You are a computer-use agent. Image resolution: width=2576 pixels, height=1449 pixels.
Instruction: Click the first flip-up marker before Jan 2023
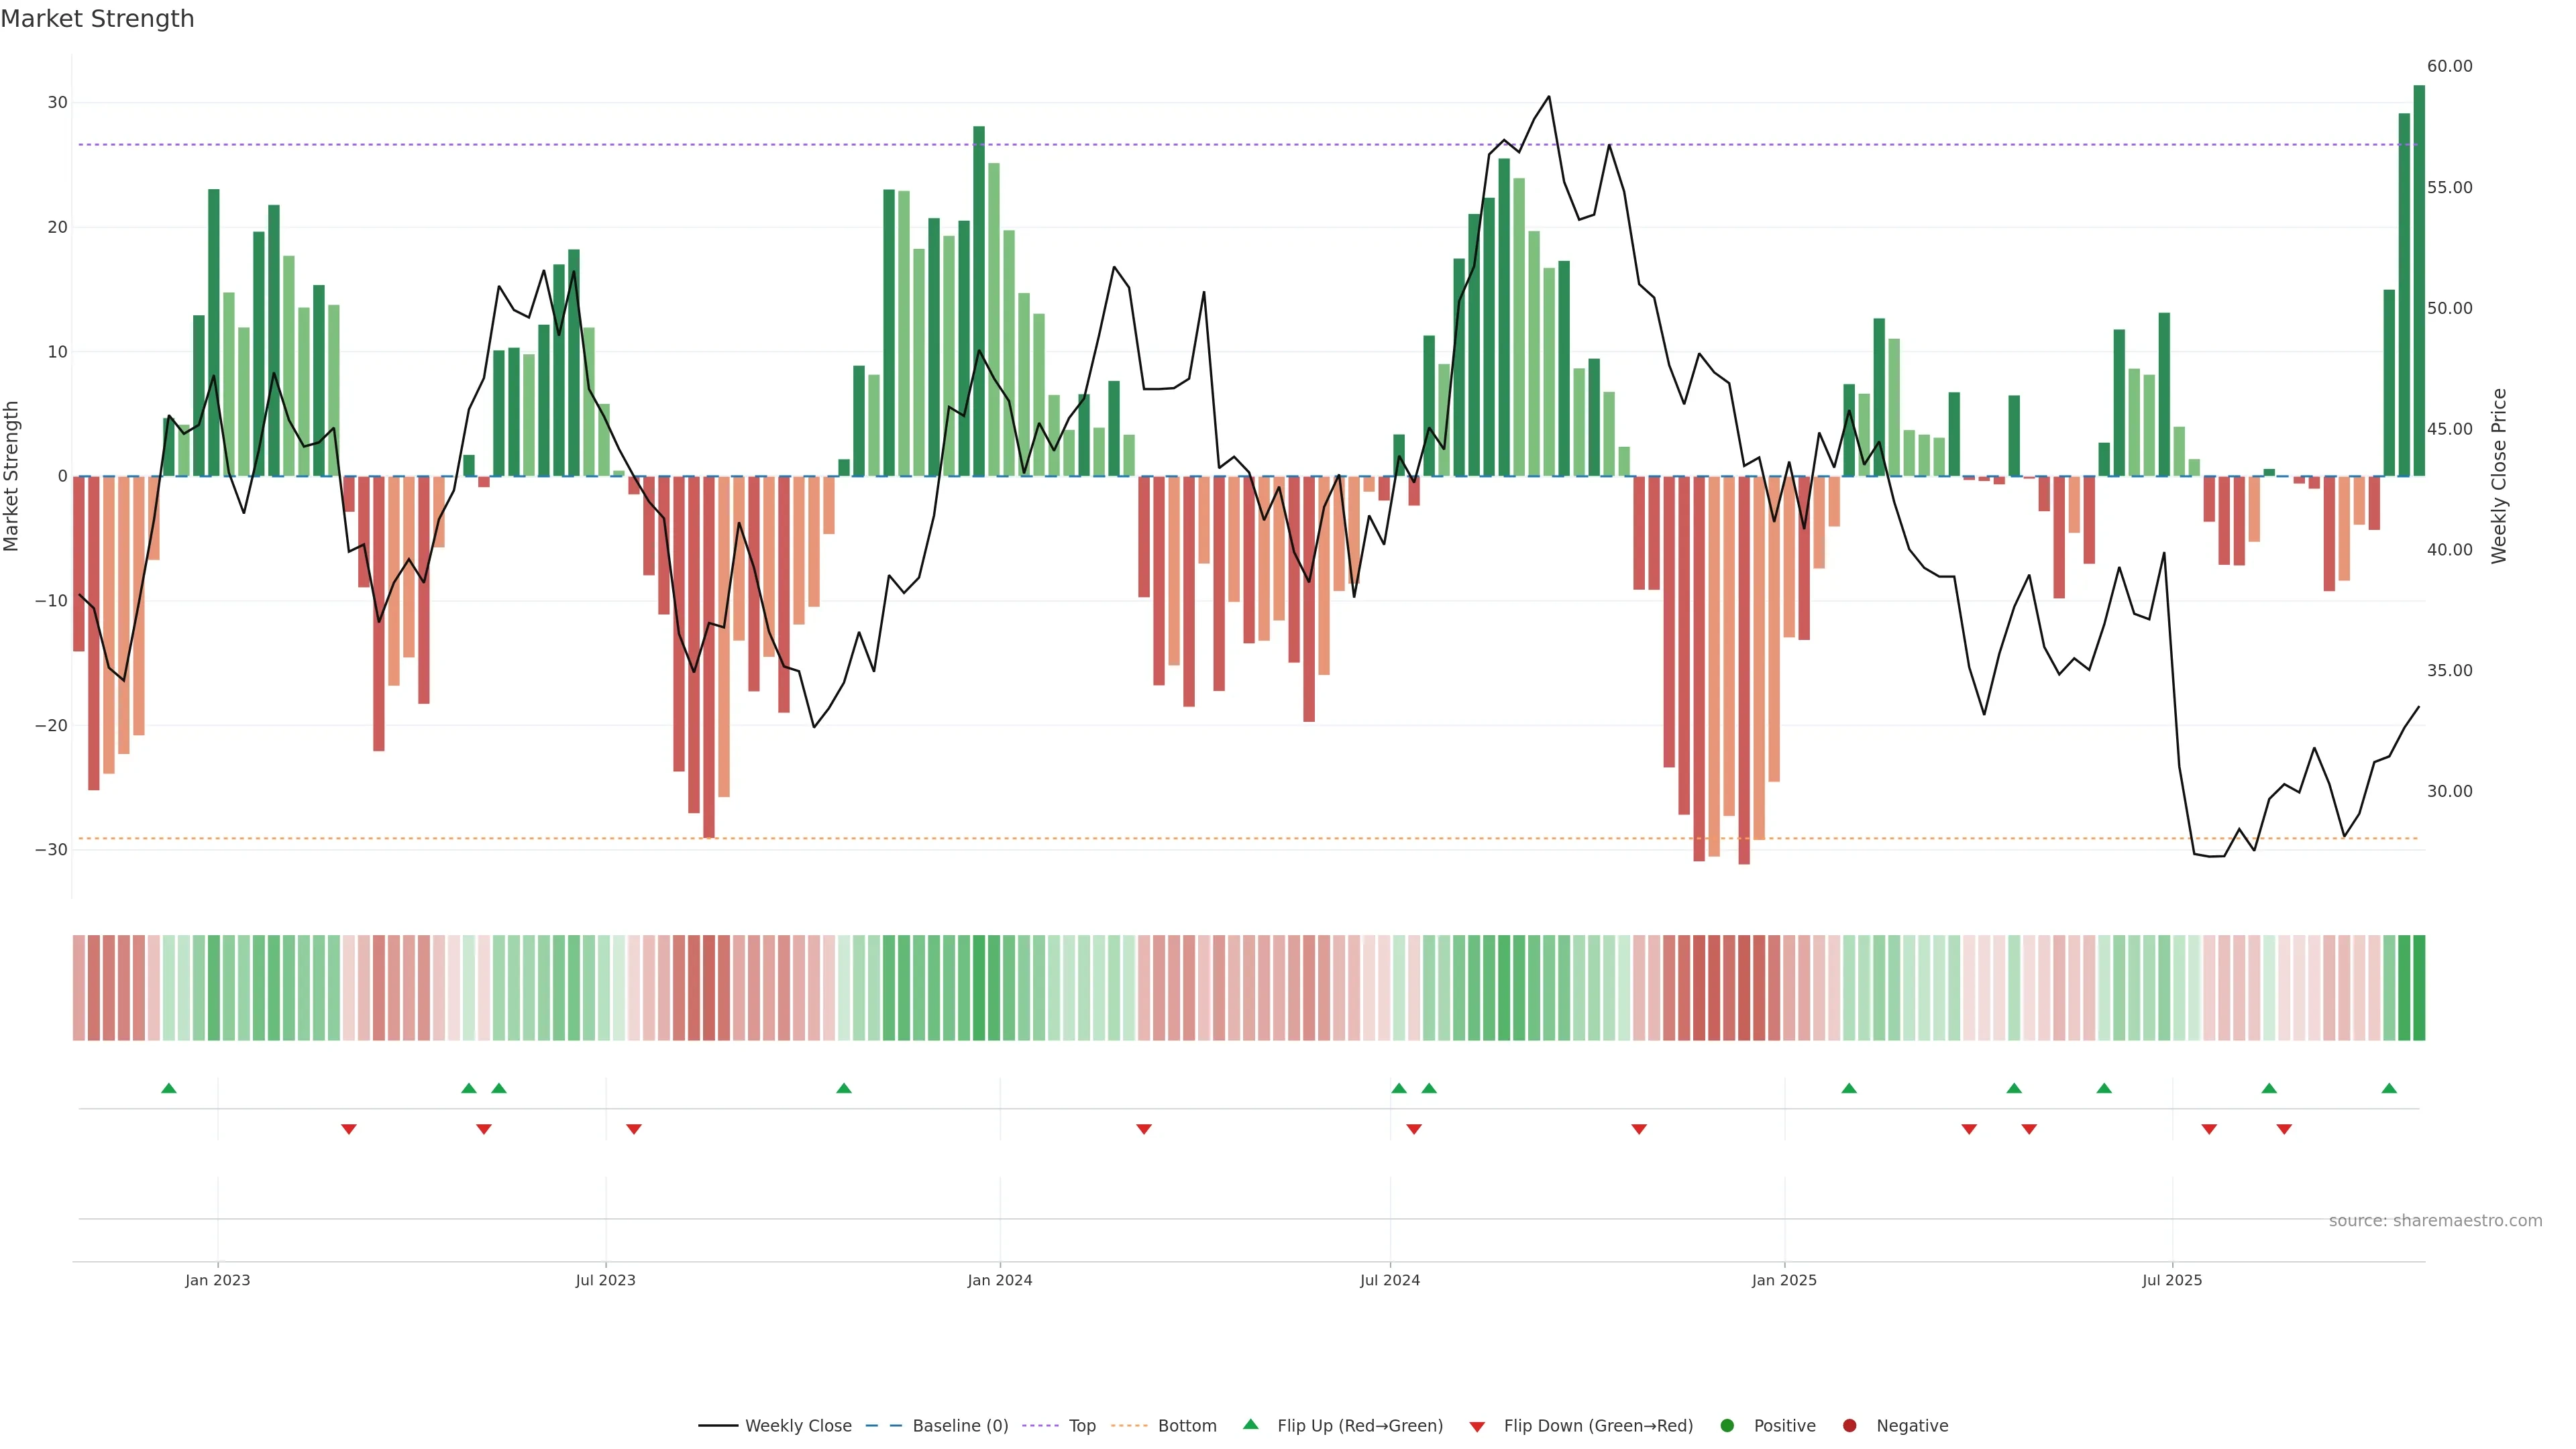pyautogui.click(x=168, y=1088)
